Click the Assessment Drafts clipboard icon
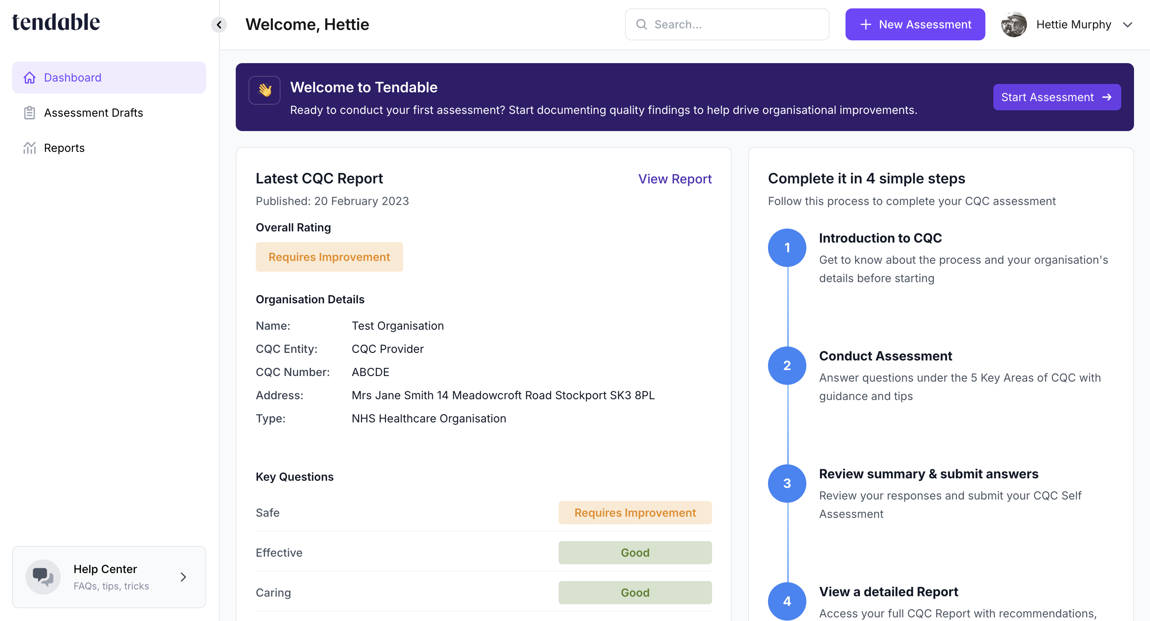Viewport: 1150px width, 621px height. (30, 113)
